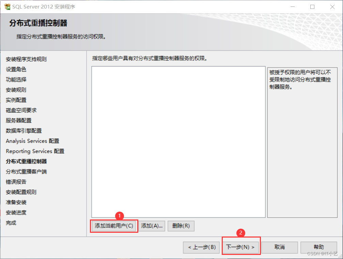Select the 安装进度 step
Image resolution: width=343 pixels, height=259 pixels.
click(x=16, y=213)
